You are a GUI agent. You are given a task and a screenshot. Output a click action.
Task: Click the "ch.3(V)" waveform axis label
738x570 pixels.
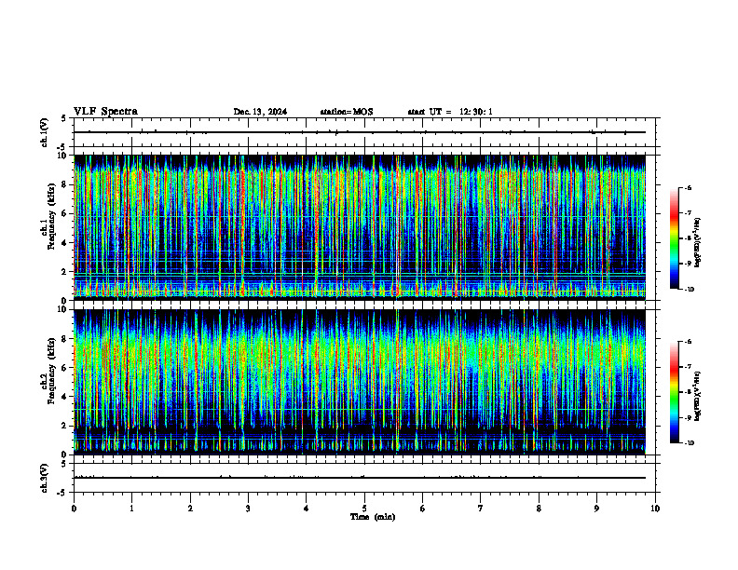(x=45, y=478)
